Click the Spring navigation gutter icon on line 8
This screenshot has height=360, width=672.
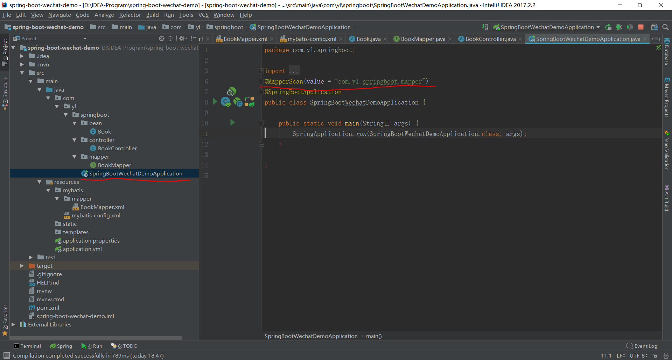point(238,102)
